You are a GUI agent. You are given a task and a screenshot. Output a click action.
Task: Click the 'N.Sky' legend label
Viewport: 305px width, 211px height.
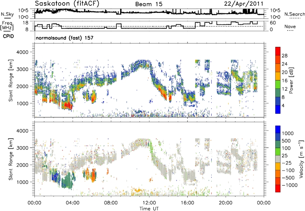7,14
